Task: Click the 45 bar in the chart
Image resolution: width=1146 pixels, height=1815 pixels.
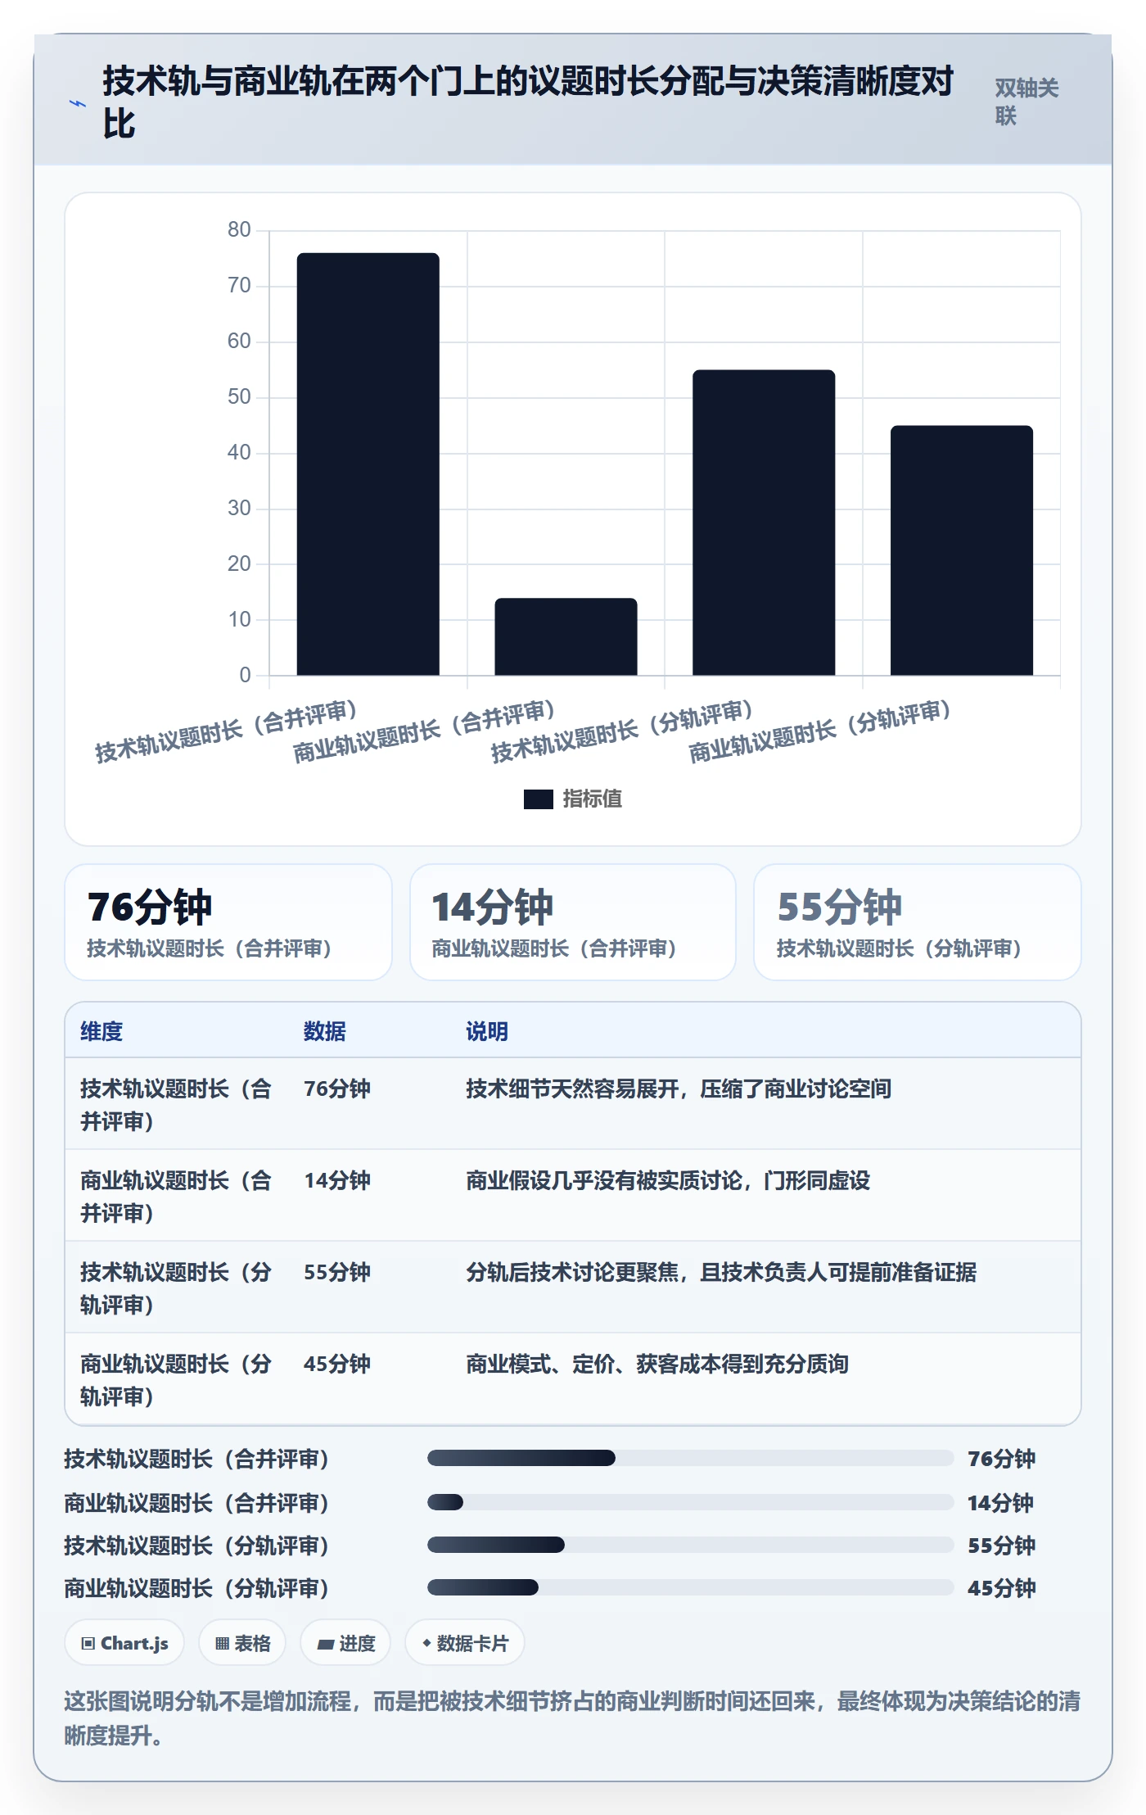Action: [x=962, y=550]
